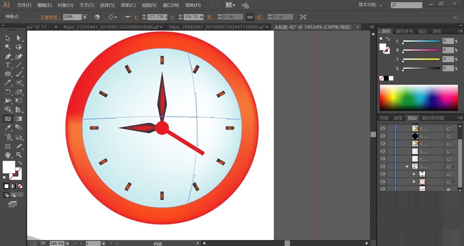Select the Scale tool

pyautogui.click(x=19, y=92)
